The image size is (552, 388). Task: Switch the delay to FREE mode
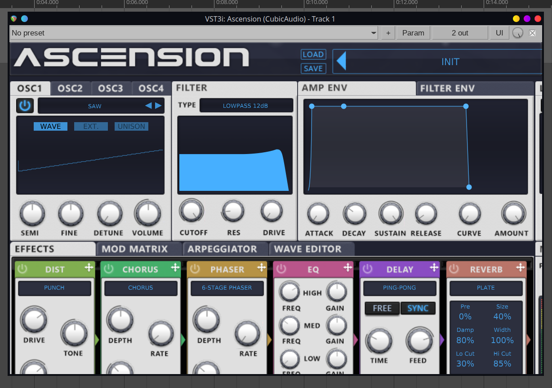[x=382, y=308]
